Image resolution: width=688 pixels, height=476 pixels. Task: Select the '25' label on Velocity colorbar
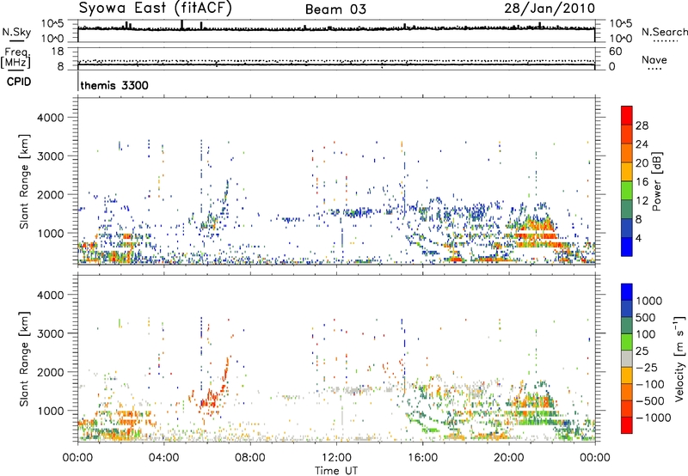coord(642,351)
